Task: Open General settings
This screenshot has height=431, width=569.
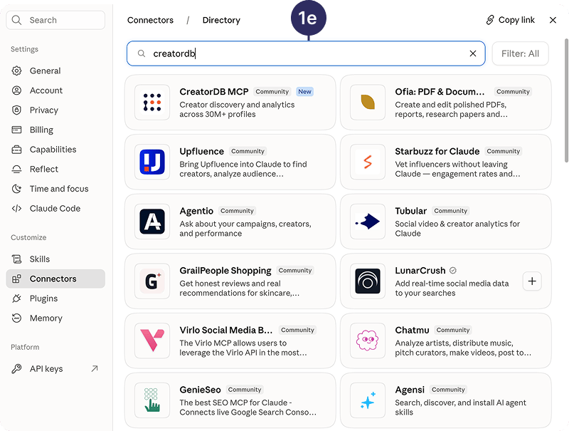Action: point(55,71)
